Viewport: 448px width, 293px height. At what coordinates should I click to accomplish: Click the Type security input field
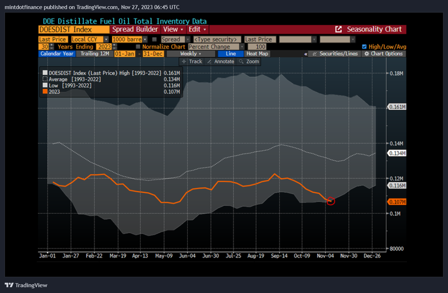tap(217, 39)
